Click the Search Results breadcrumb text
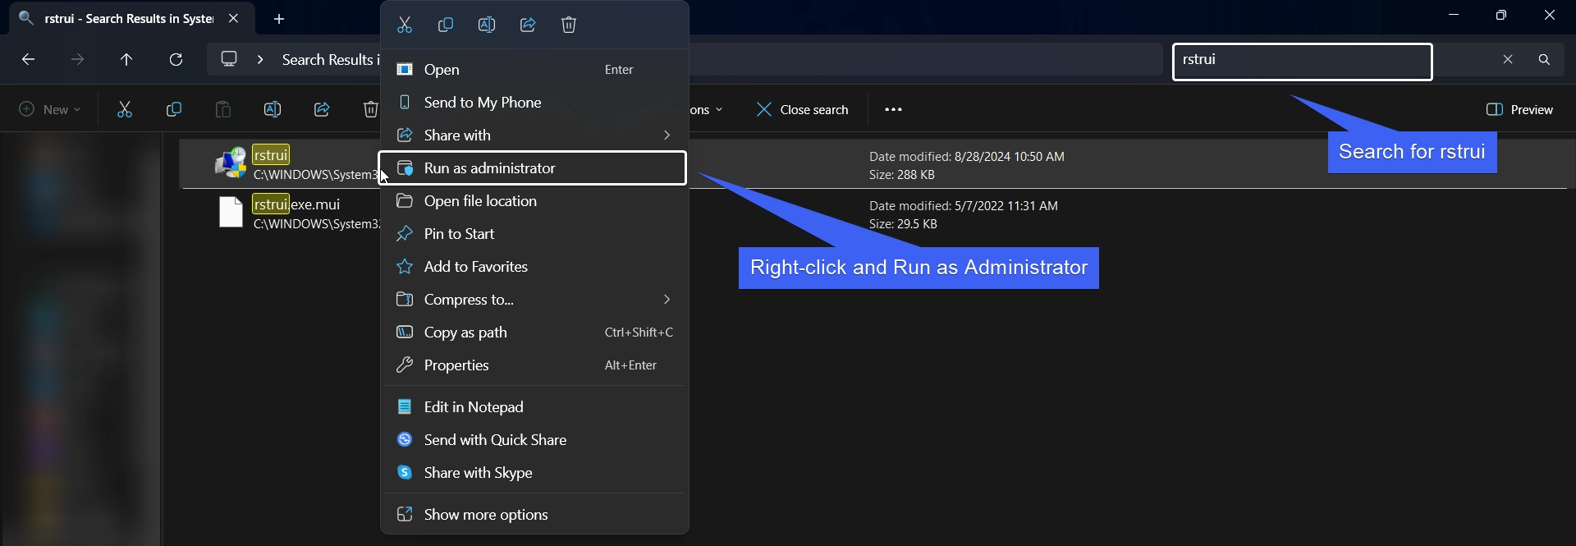 click(x=330, y=60)
